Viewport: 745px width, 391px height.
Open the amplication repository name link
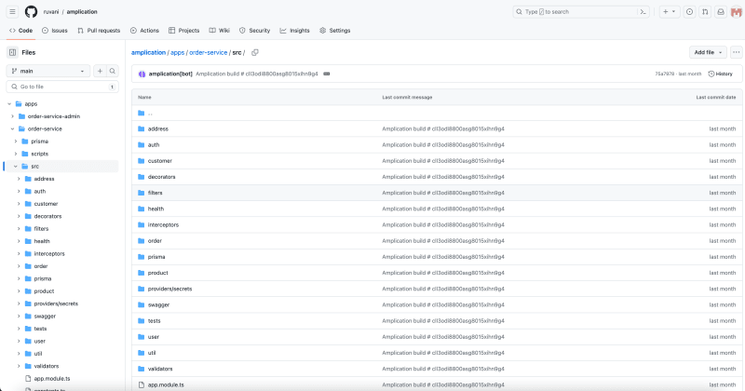click(x=82, y=12)
